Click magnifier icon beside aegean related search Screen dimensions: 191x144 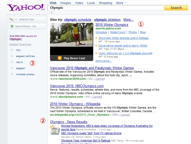click(x=12, y=68)
